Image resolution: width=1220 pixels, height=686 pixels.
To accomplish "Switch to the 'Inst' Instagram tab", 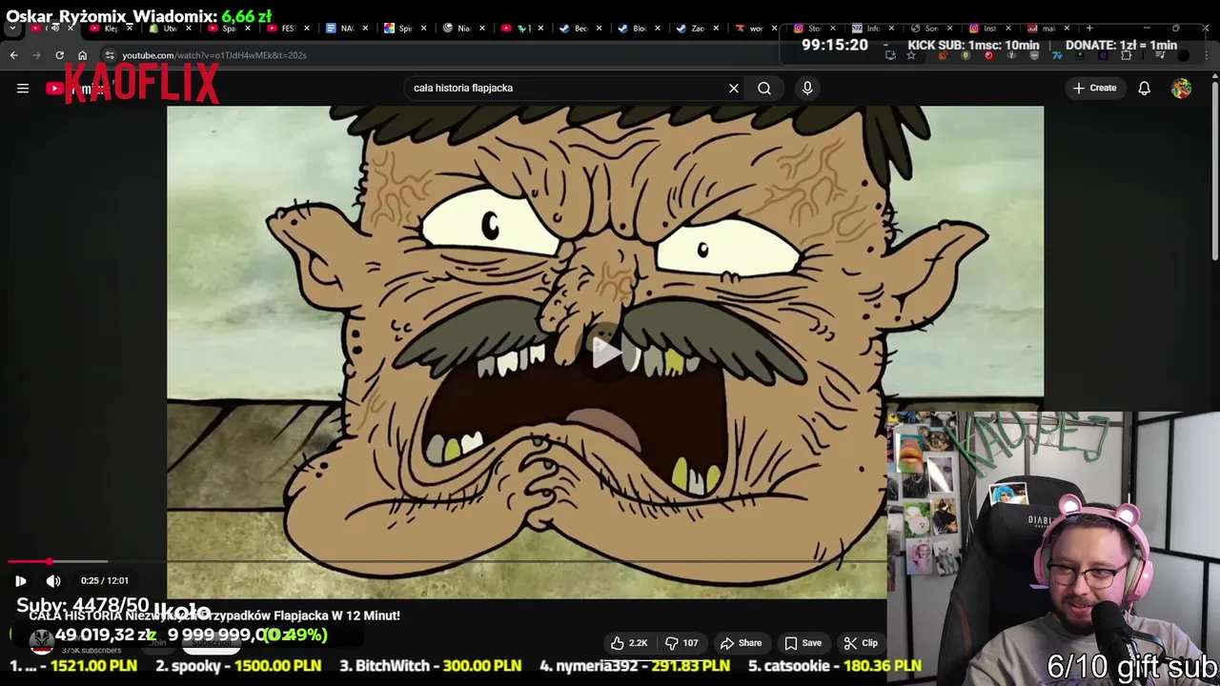I will pos(987,29).
